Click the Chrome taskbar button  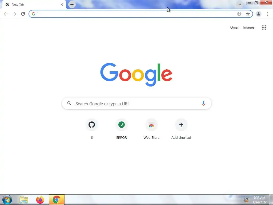coord(57,200)
